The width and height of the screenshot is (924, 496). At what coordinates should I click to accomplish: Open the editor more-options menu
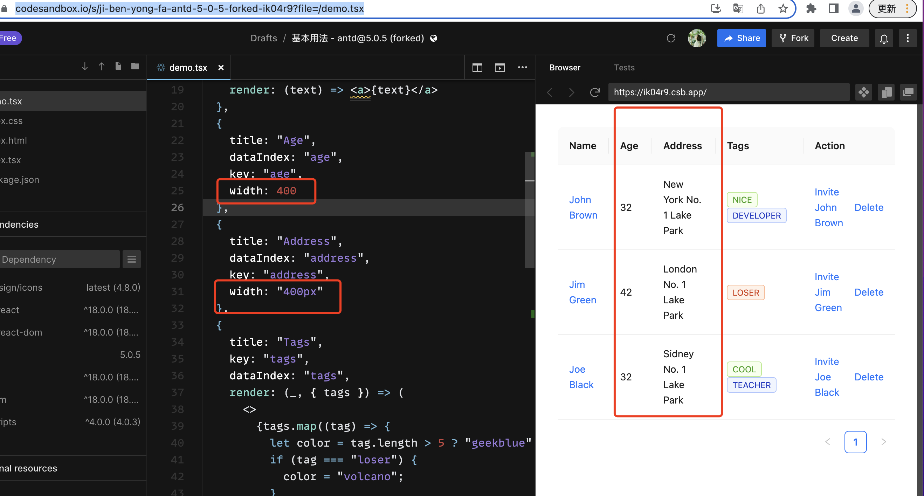(523, 67)
